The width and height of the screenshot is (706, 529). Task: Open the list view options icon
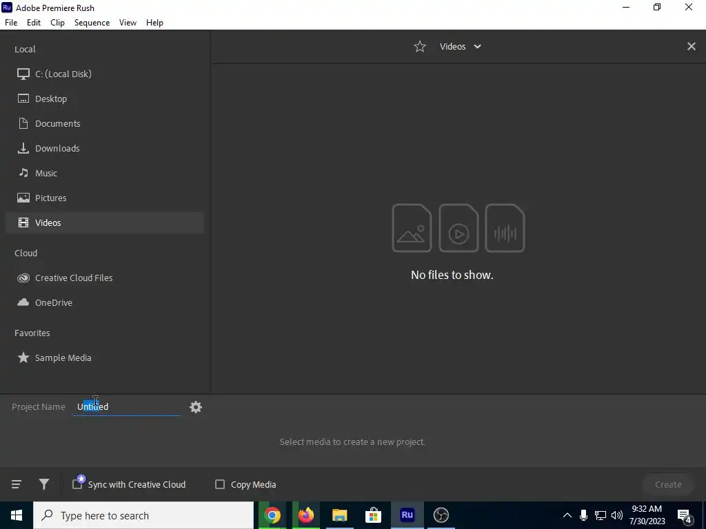tap(17, 484)
